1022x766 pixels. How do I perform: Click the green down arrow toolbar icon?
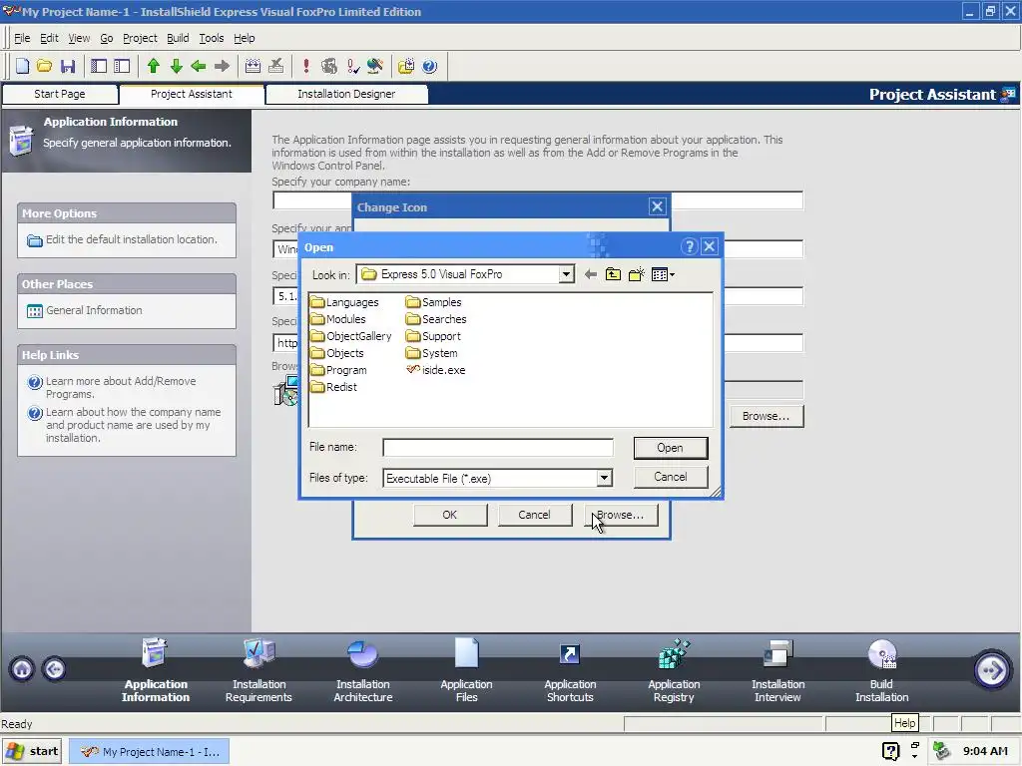[x=176, y=66]
